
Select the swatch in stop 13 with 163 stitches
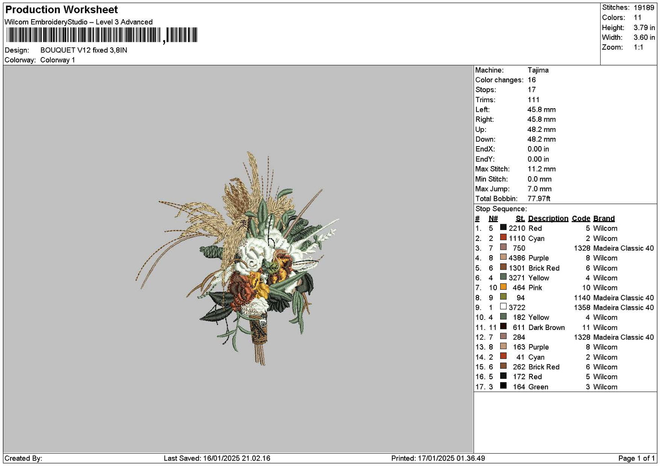coord(503,346)
